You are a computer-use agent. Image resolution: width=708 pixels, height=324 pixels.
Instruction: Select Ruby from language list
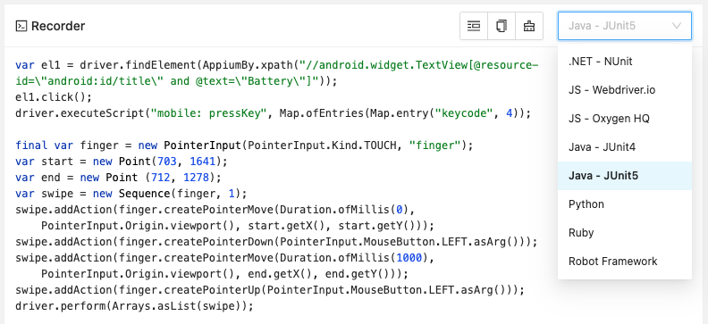[625, 233]
